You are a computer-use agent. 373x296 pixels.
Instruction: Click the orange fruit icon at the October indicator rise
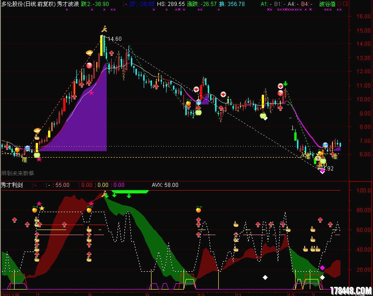pos(199,209)
